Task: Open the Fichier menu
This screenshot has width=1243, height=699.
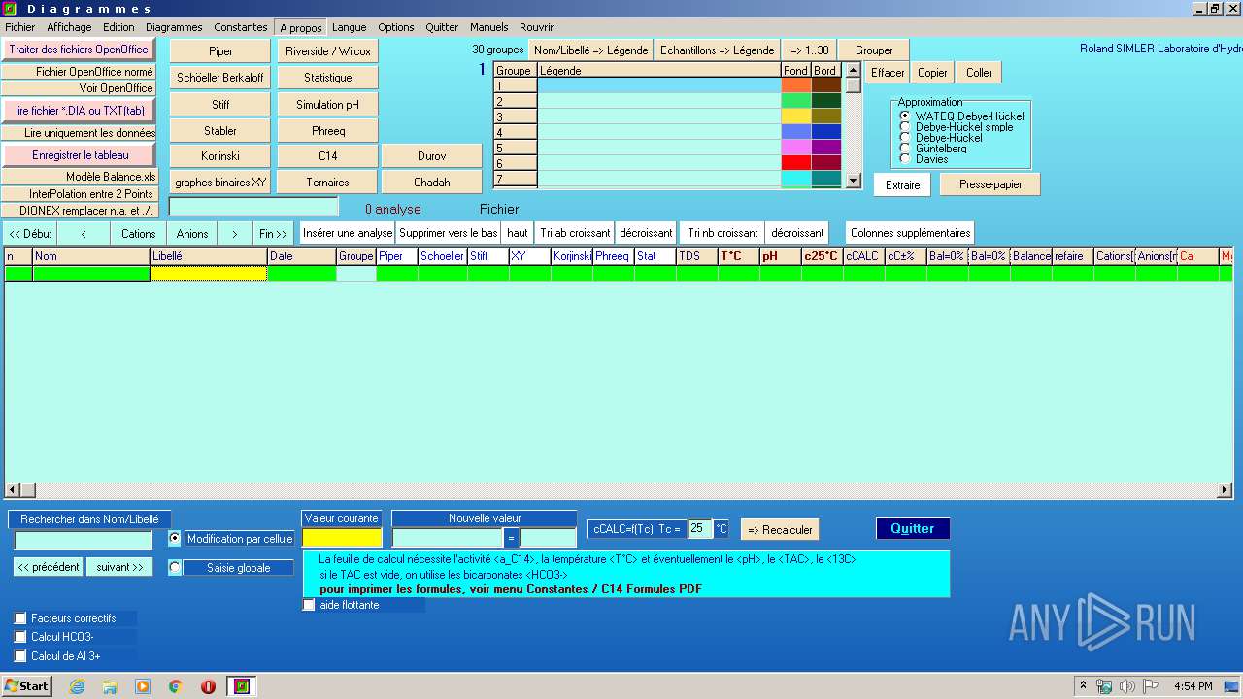Action: [19, 27]
